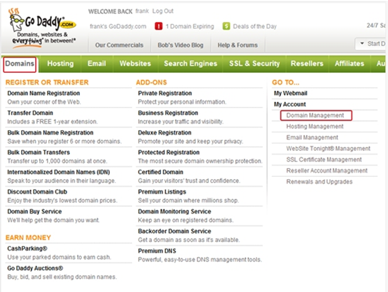This screenshot has height=292, width=388.
Task: Select Premium DNS
Action: coord(157,251)
